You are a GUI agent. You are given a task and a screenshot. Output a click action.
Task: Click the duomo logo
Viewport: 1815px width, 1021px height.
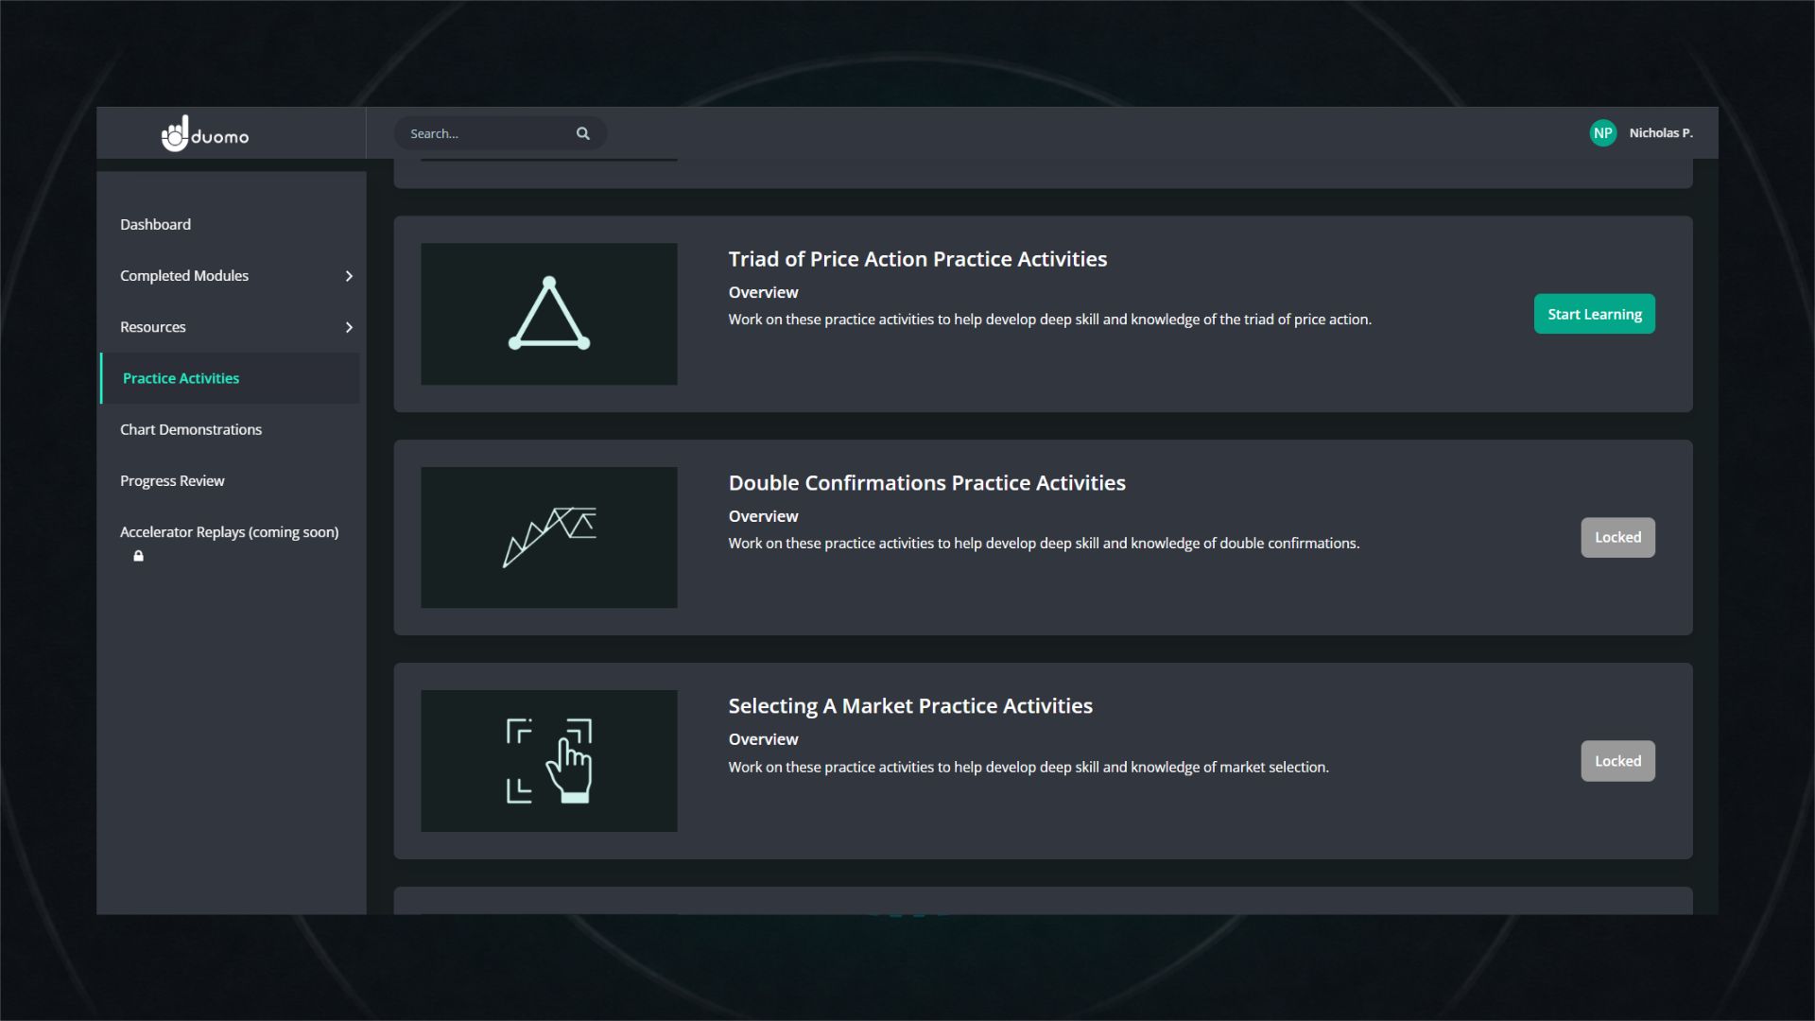click(x=205, y=133)
